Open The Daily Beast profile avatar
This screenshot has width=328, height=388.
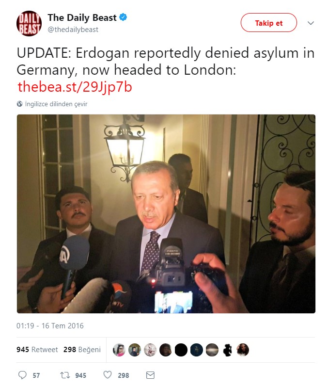tap(29, 23)
